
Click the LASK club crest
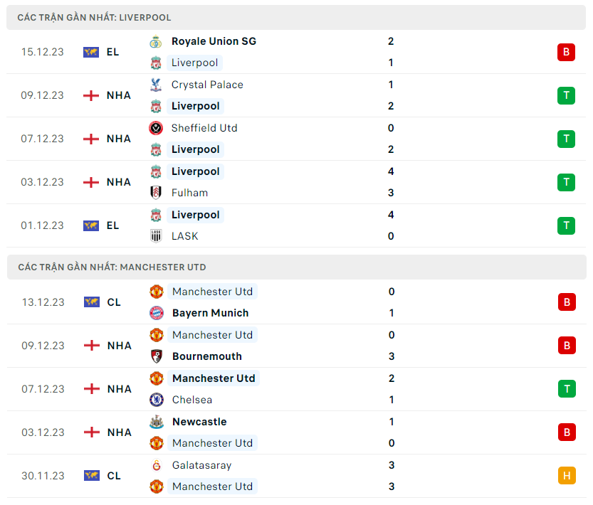click(x=156, y=236)
